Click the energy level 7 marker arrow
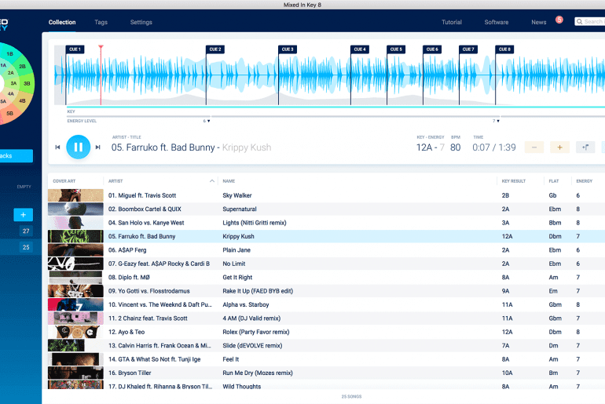 pyautogui.click(x=497, y=122)
